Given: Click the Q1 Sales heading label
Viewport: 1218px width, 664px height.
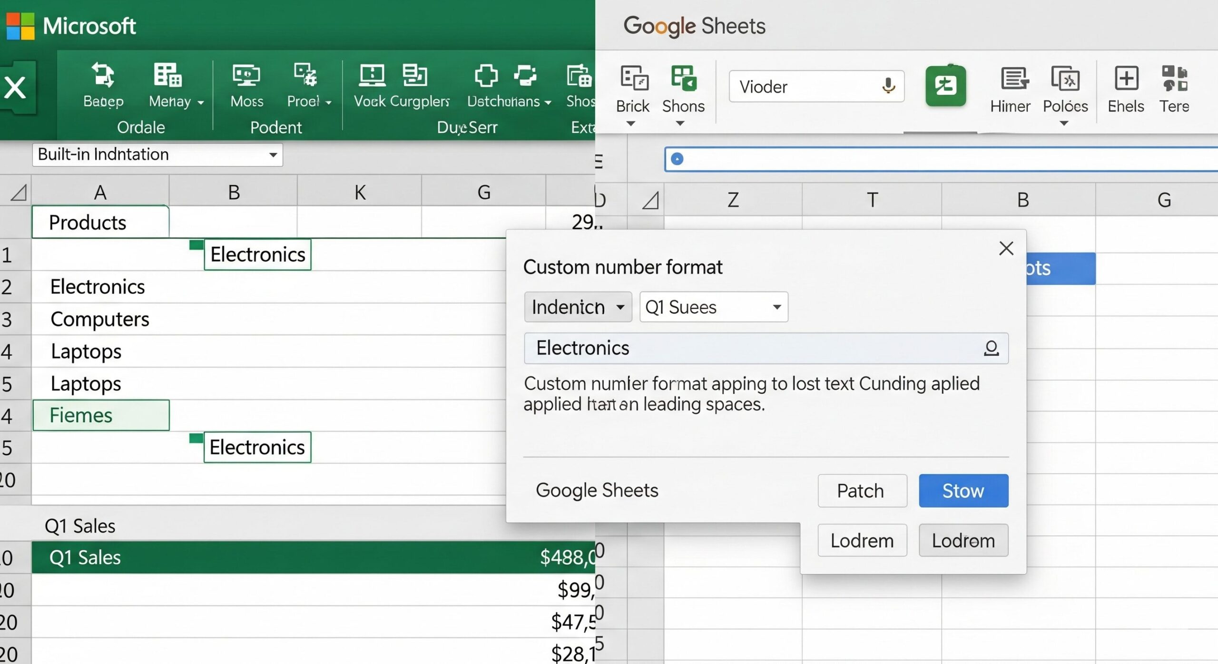Looking at the screenshot, I should point(80,526).
